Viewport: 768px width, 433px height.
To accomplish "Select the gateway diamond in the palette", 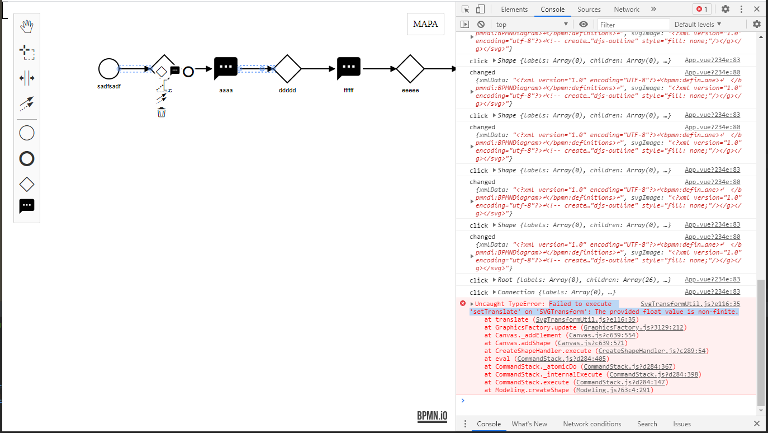I will [26, 184].
